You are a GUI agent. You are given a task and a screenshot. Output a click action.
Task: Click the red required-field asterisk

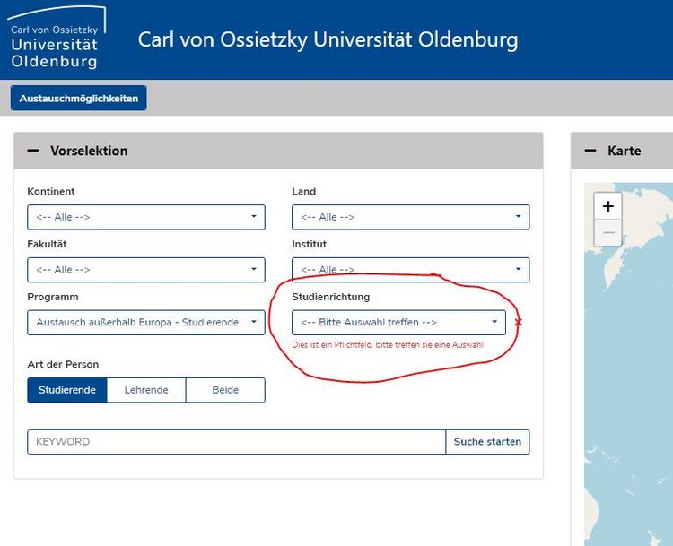pyautogui.click(x=518, y=323)
